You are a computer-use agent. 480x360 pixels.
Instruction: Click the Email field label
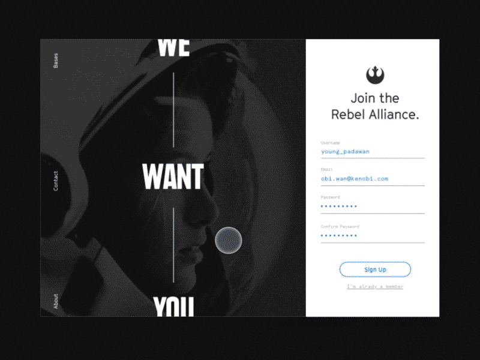click(326, 169)
